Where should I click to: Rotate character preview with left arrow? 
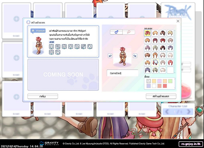pyautogui.click(x=110, y=56)
